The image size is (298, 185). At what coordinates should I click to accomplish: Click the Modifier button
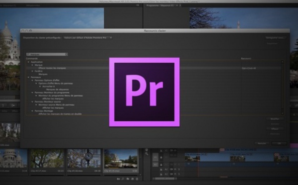pos(275,119)
